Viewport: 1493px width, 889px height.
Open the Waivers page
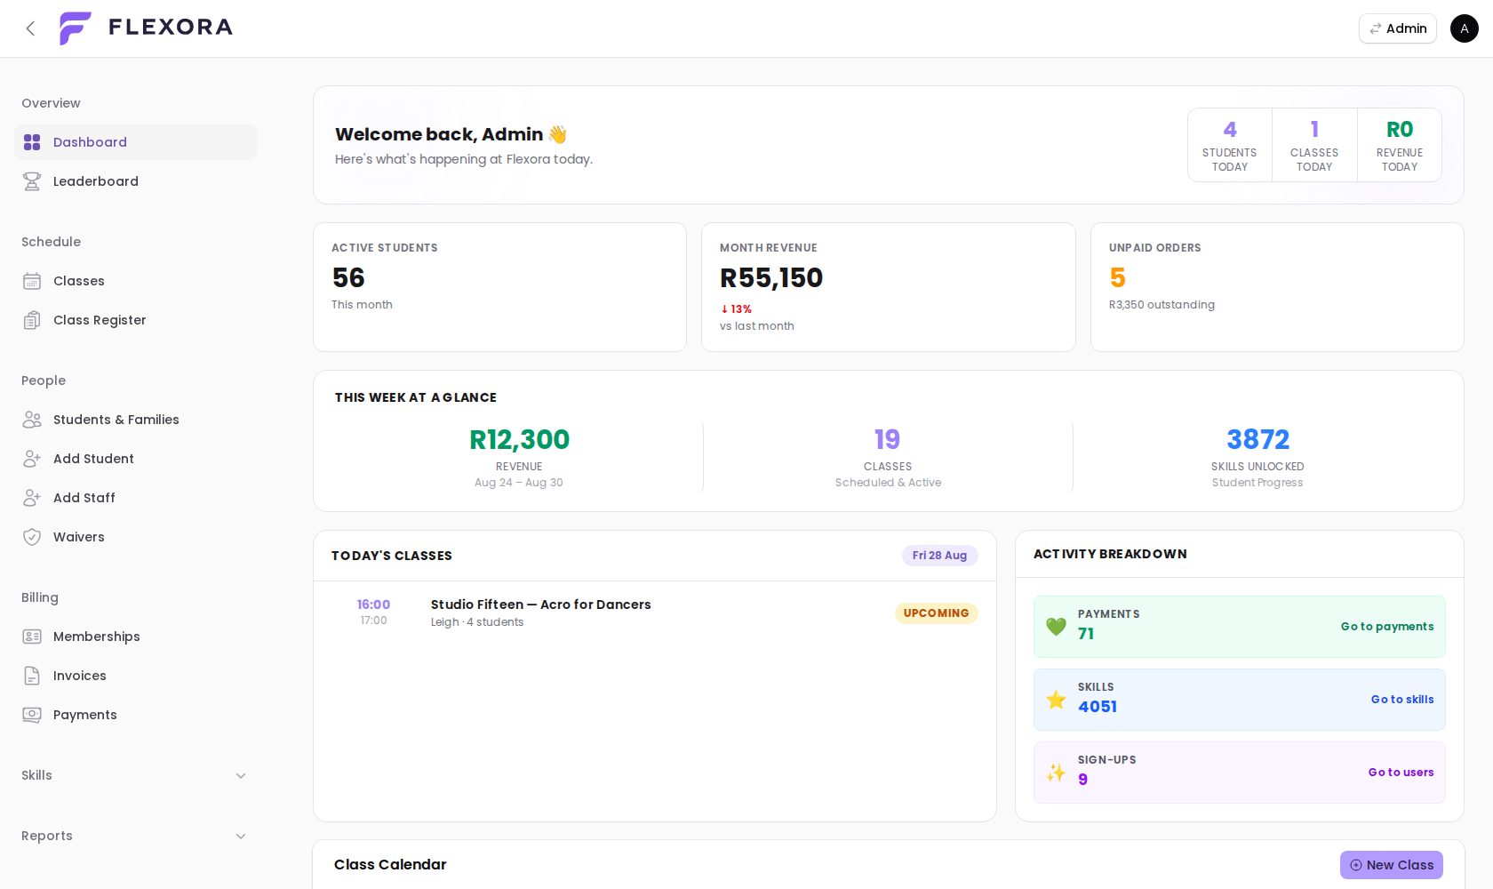[135, 537]
